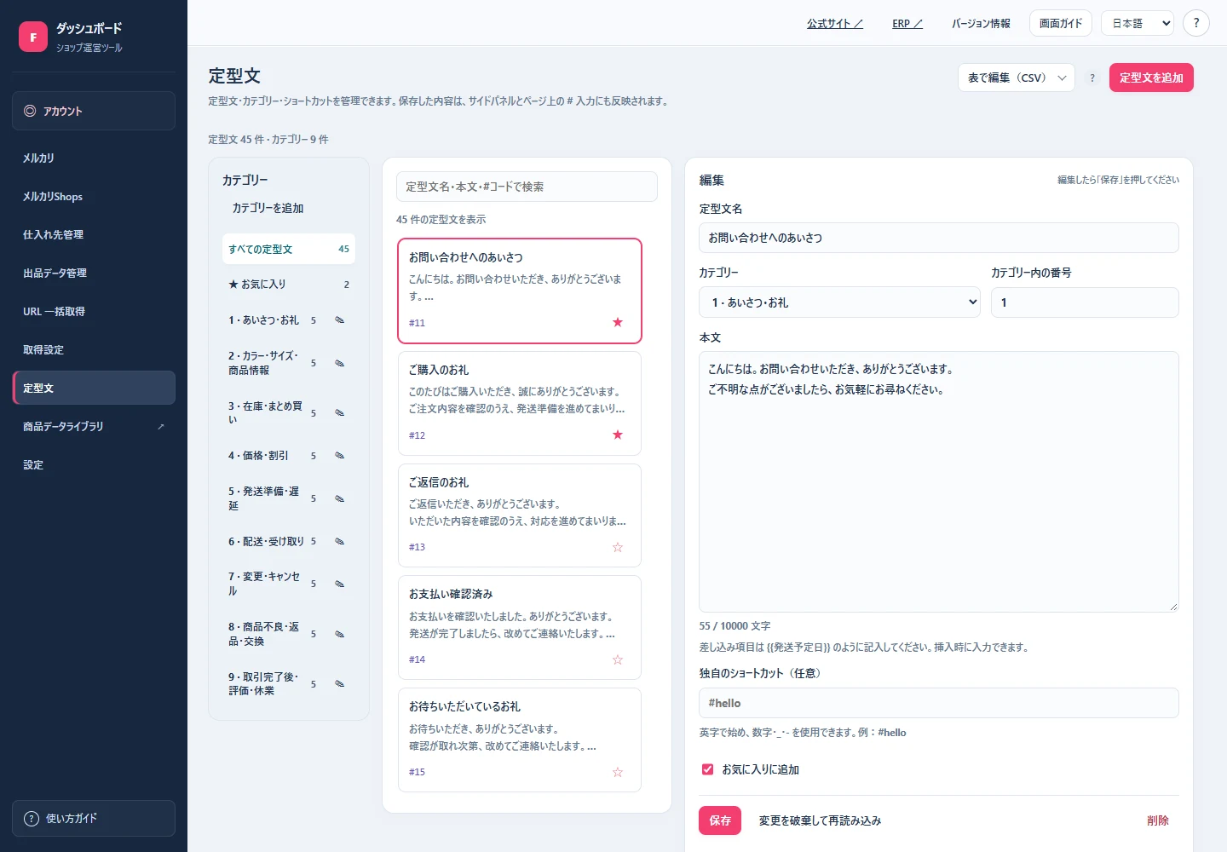Expand the カテゴリー select showing 1・あいさつ・お礼
This screenshot has width=1227, height=852.
click(x=840, y=302)
